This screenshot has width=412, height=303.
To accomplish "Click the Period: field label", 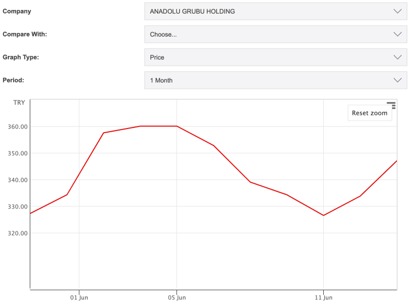I will coord(14,80).
